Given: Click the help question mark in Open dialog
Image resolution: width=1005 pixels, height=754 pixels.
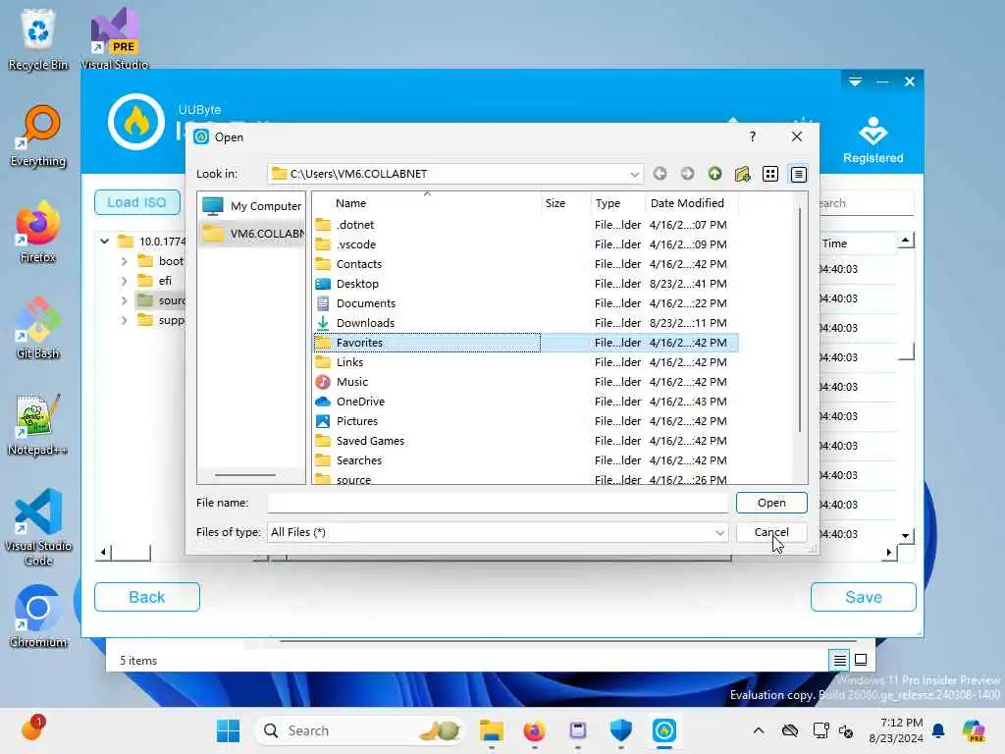Looking at the screenshot, I should (x=753, y=136).
